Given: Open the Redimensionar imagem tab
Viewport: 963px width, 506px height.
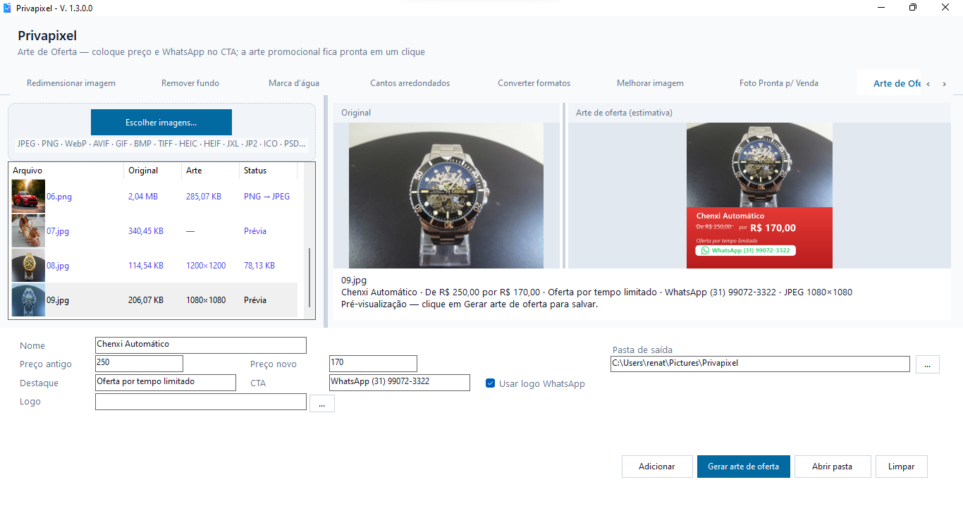Looking at the screenshot, I should (x=71, y=83).
